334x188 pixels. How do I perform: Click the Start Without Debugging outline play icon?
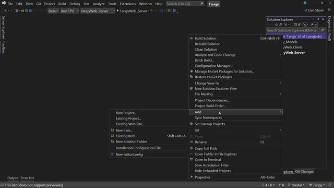[151, 10]
